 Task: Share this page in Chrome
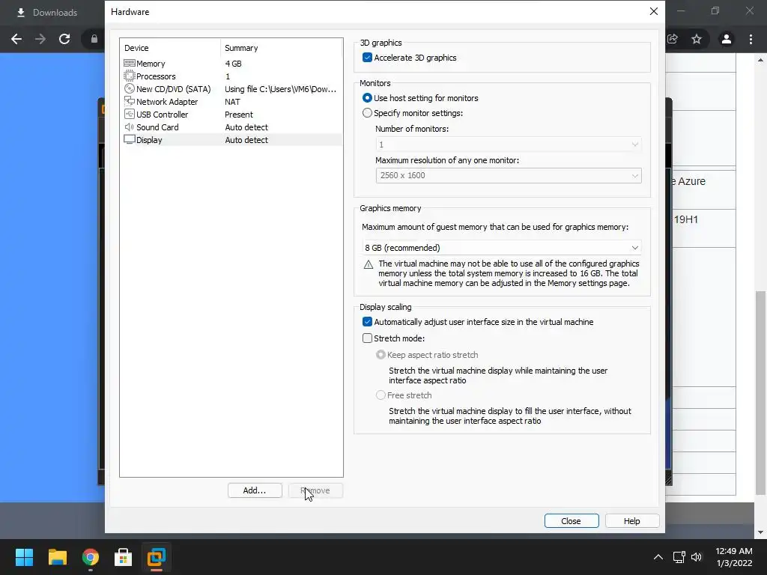(673, 39)
